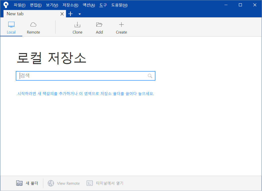
Task: Maximize the Sourcetree window
Action: click(x=240, y=5)
